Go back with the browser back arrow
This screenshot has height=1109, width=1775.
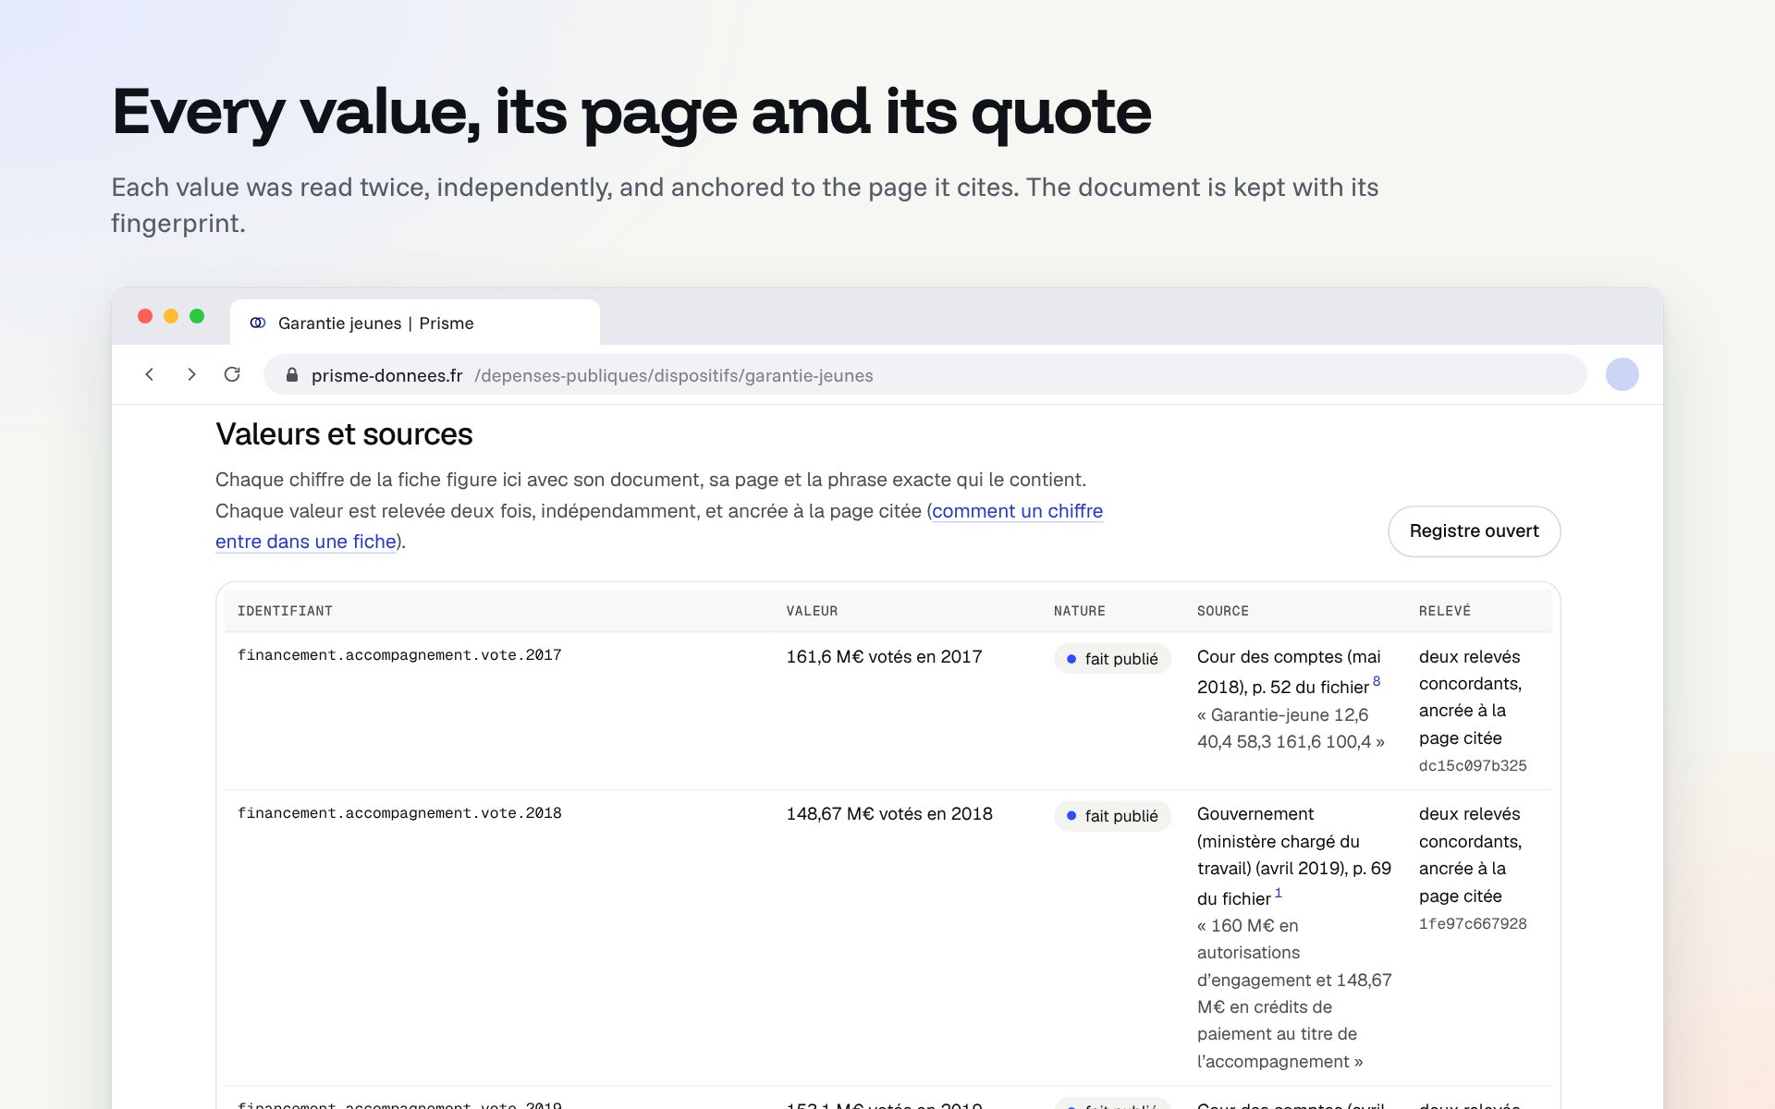point(150,374)
